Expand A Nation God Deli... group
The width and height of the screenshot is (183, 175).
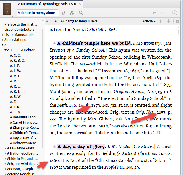(x=5, y=153)
